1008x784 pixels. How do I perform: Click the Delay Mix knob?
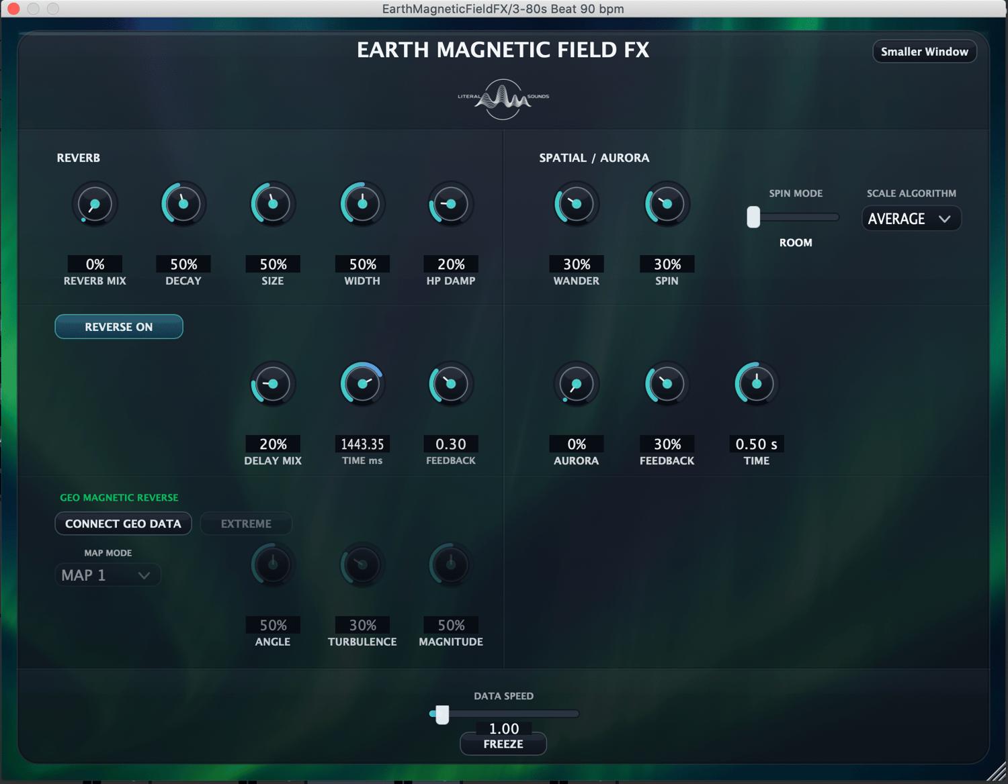click(273, 384)
